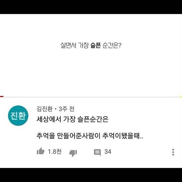Select the 3주 전 timestamp
182x182 pixels.
pyautogui.click(x=66, y=109)
